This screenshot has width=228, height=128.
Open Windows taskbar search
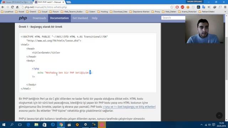click(12, 125)
